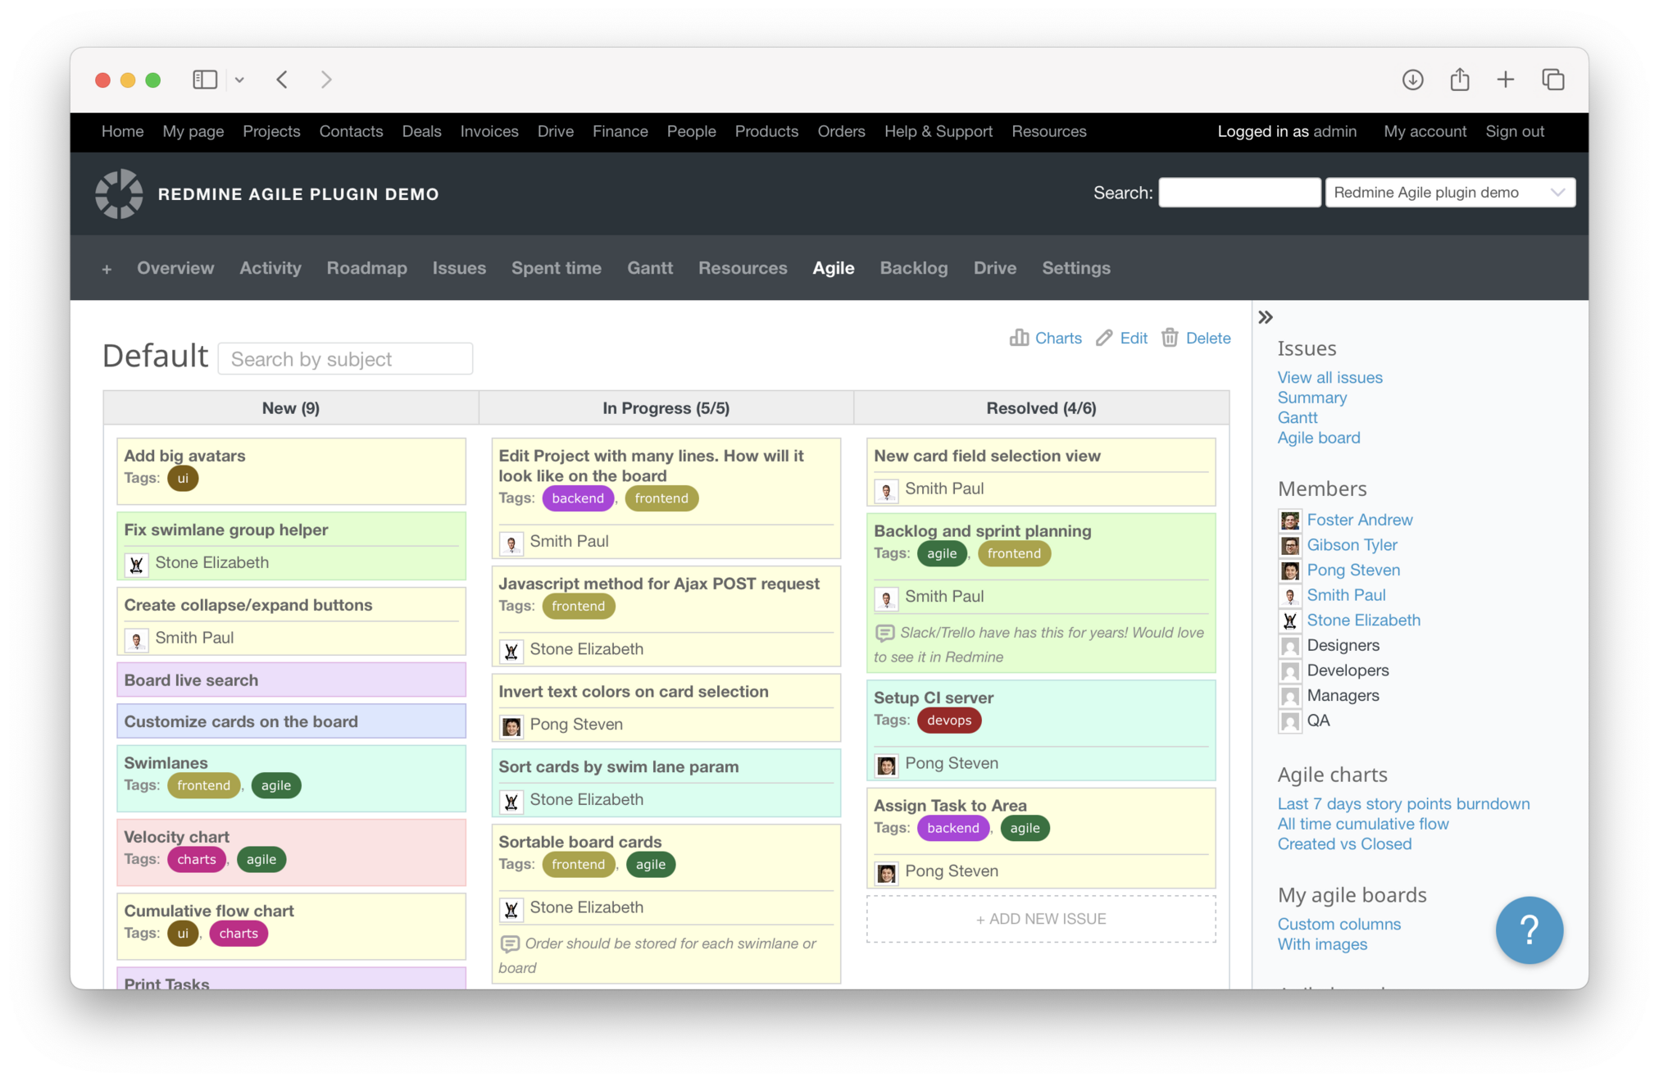Click the Delete trash icon

coord(1170,338)
